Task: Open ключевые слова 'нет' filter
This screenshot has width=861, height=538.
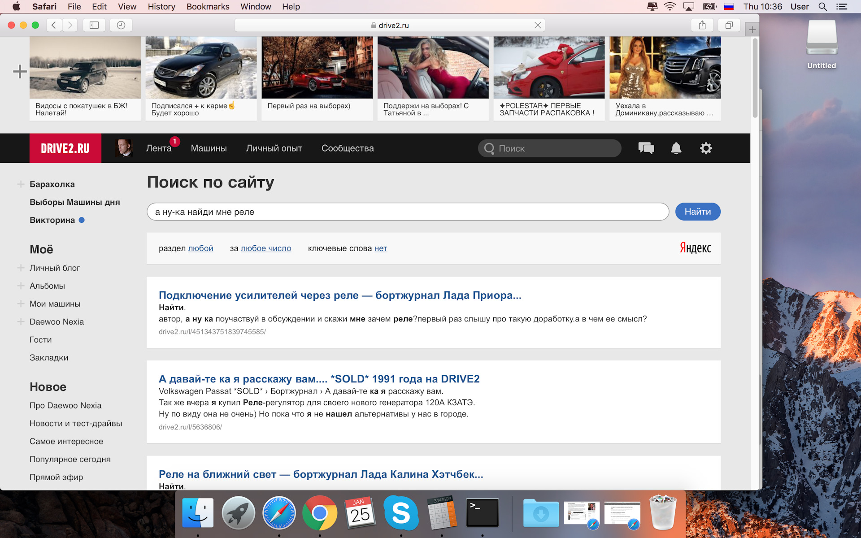Action: coord(380,248)
